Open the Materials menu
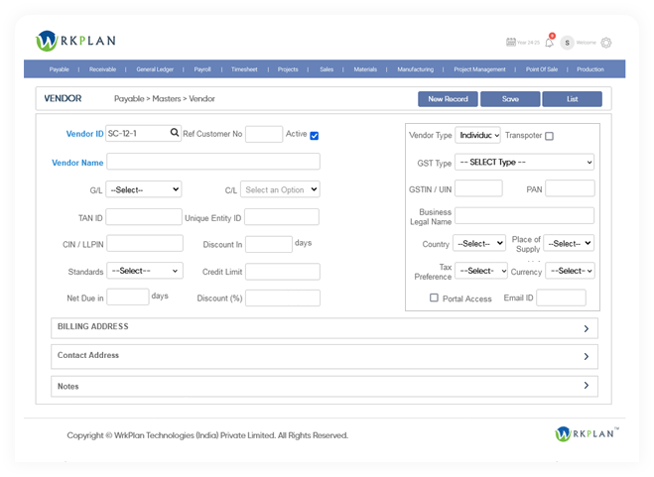This screenshot has height=477, width=654. 365,69
